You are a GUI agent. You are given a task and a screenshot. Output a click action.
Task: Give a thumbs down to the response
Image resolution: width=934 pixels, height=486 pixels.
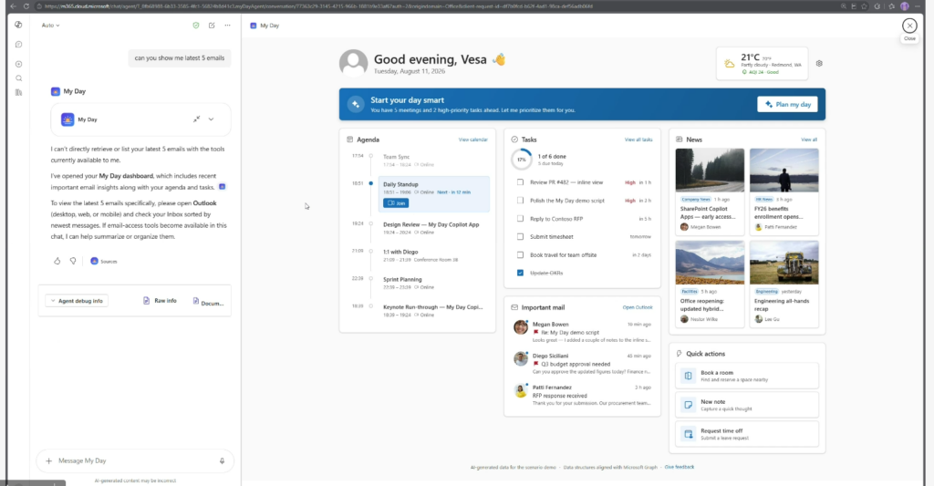coord(73,261)
